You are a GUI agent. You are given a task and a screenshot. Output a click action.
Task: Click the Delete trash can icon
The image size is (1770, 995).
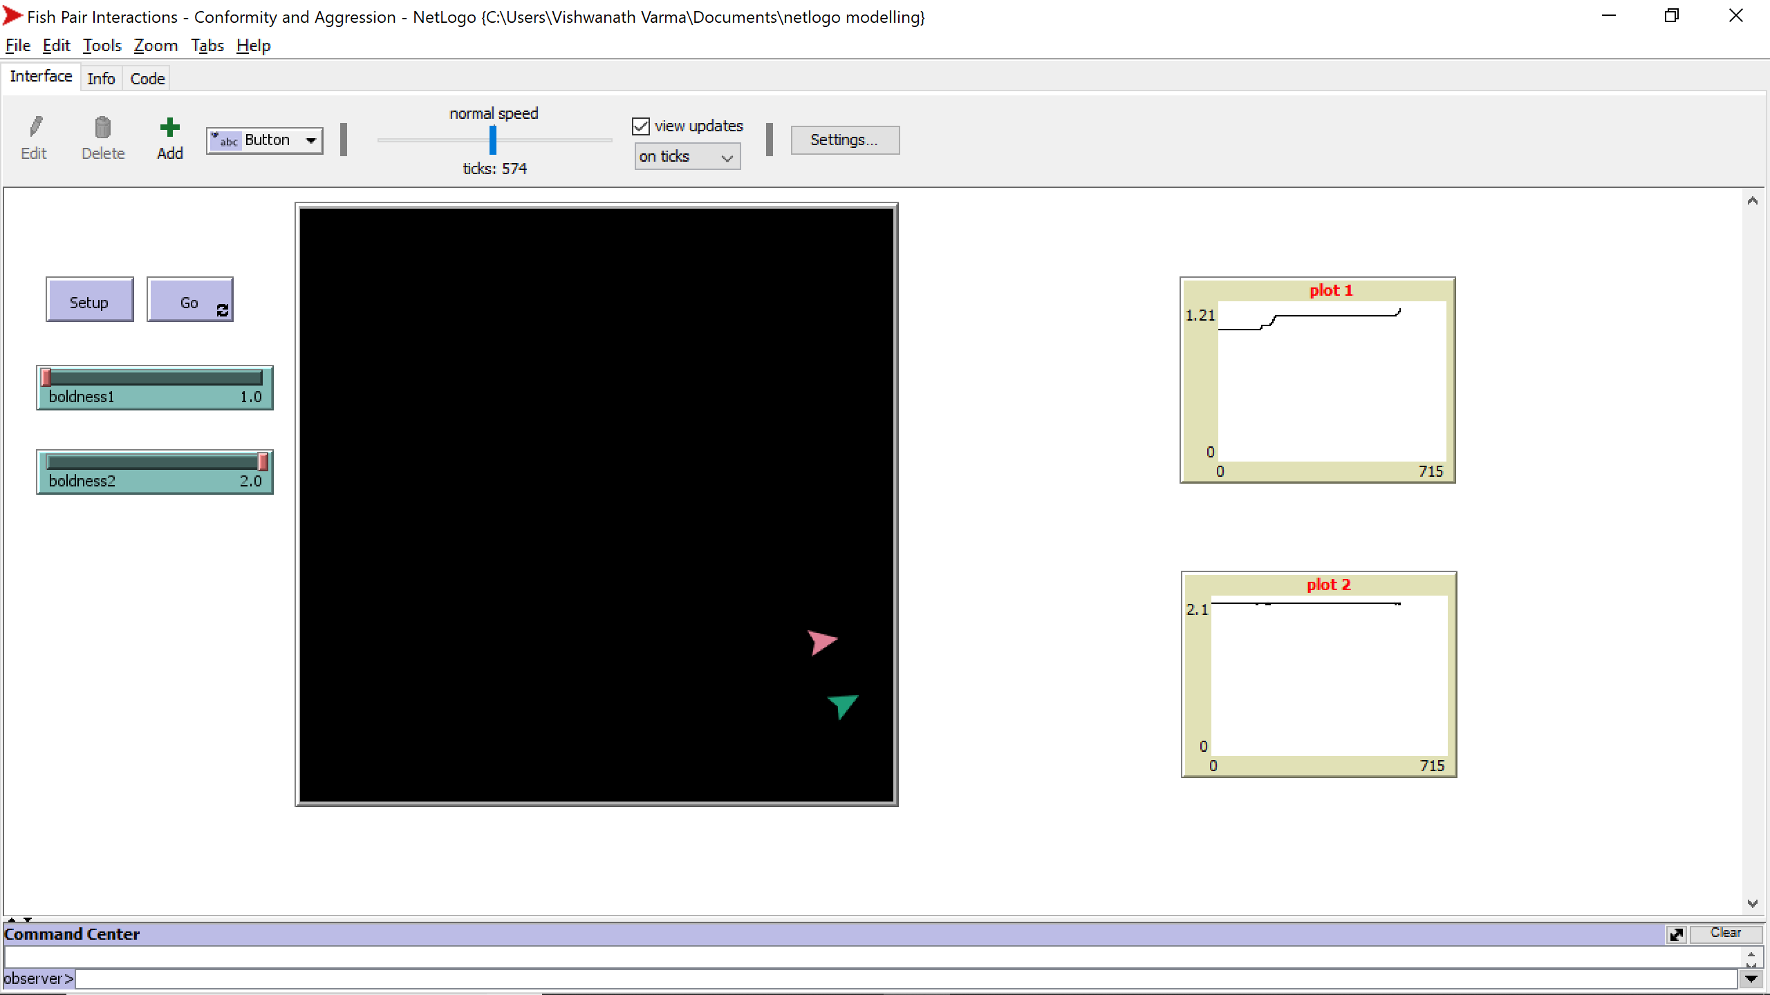coord(102,127)
